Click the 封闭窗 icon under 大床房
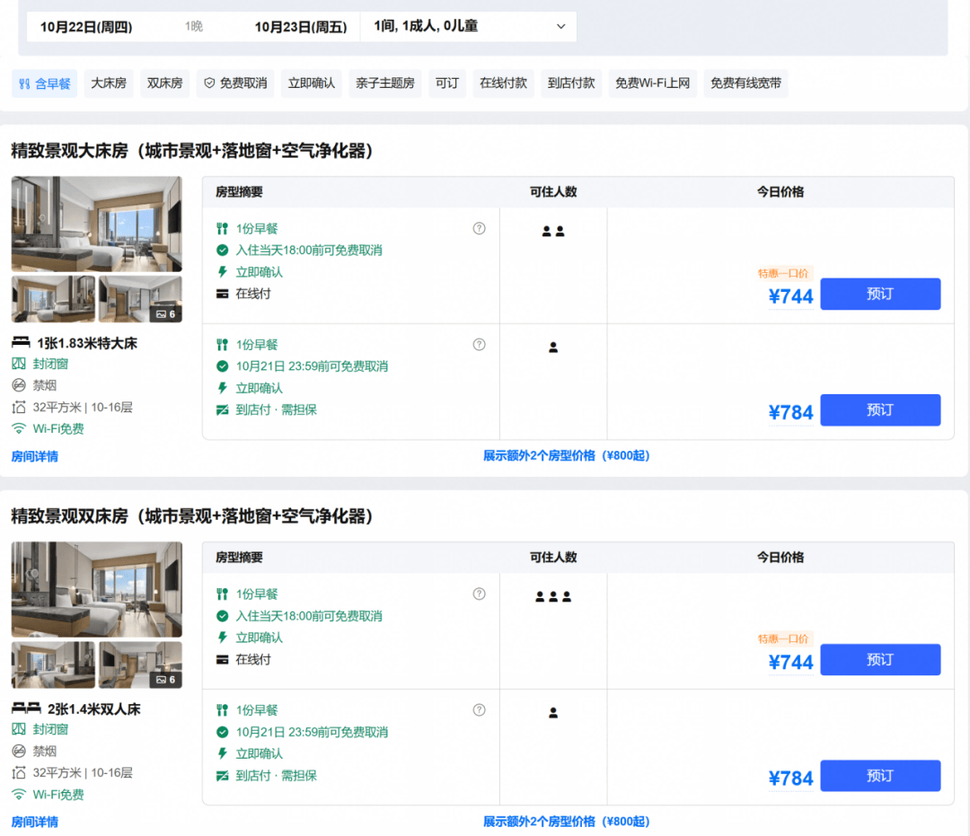 point(19,364)
